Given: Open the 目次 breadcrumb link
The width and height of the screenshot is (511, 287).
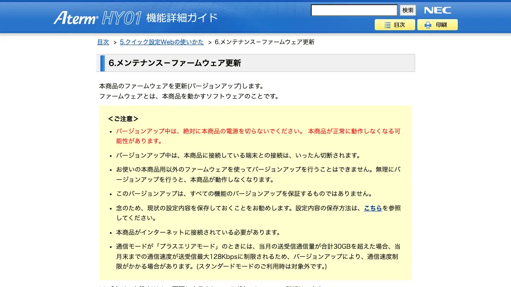Looking at the screenshot, I should coord(103,42).
